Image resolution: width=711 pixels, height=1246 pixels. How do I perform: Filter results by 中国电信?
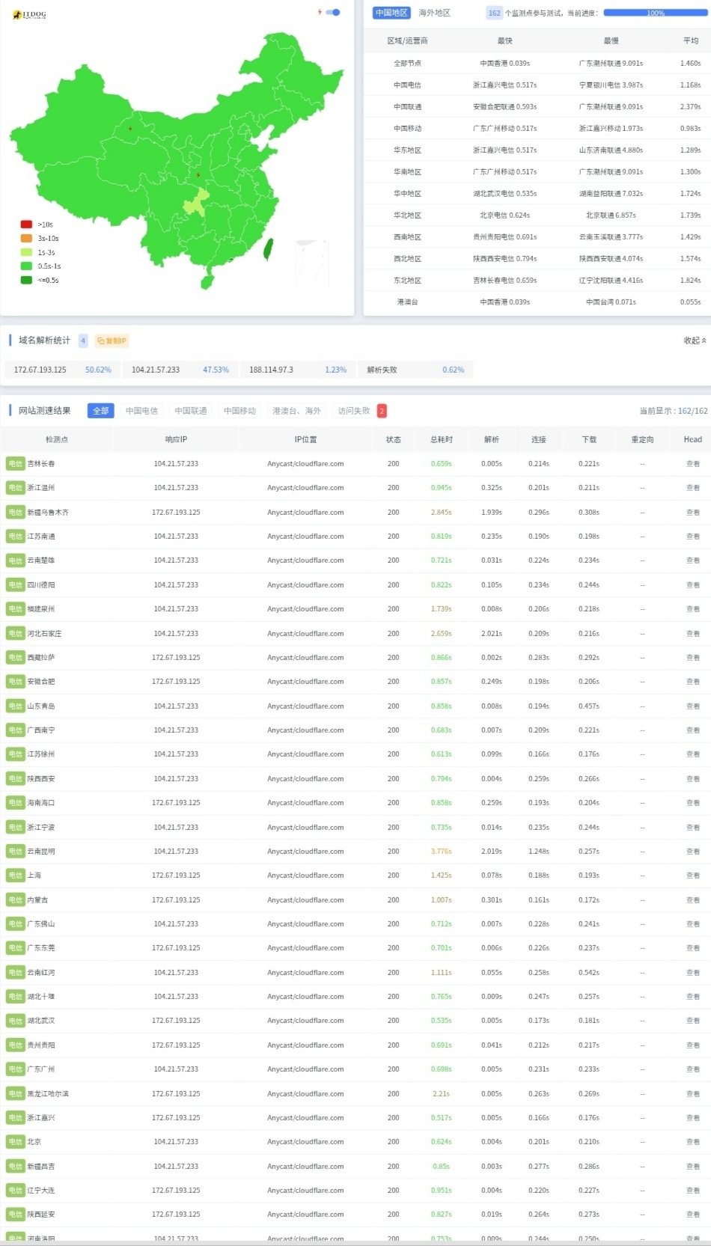pyautogui.click(x=141, y=411)
